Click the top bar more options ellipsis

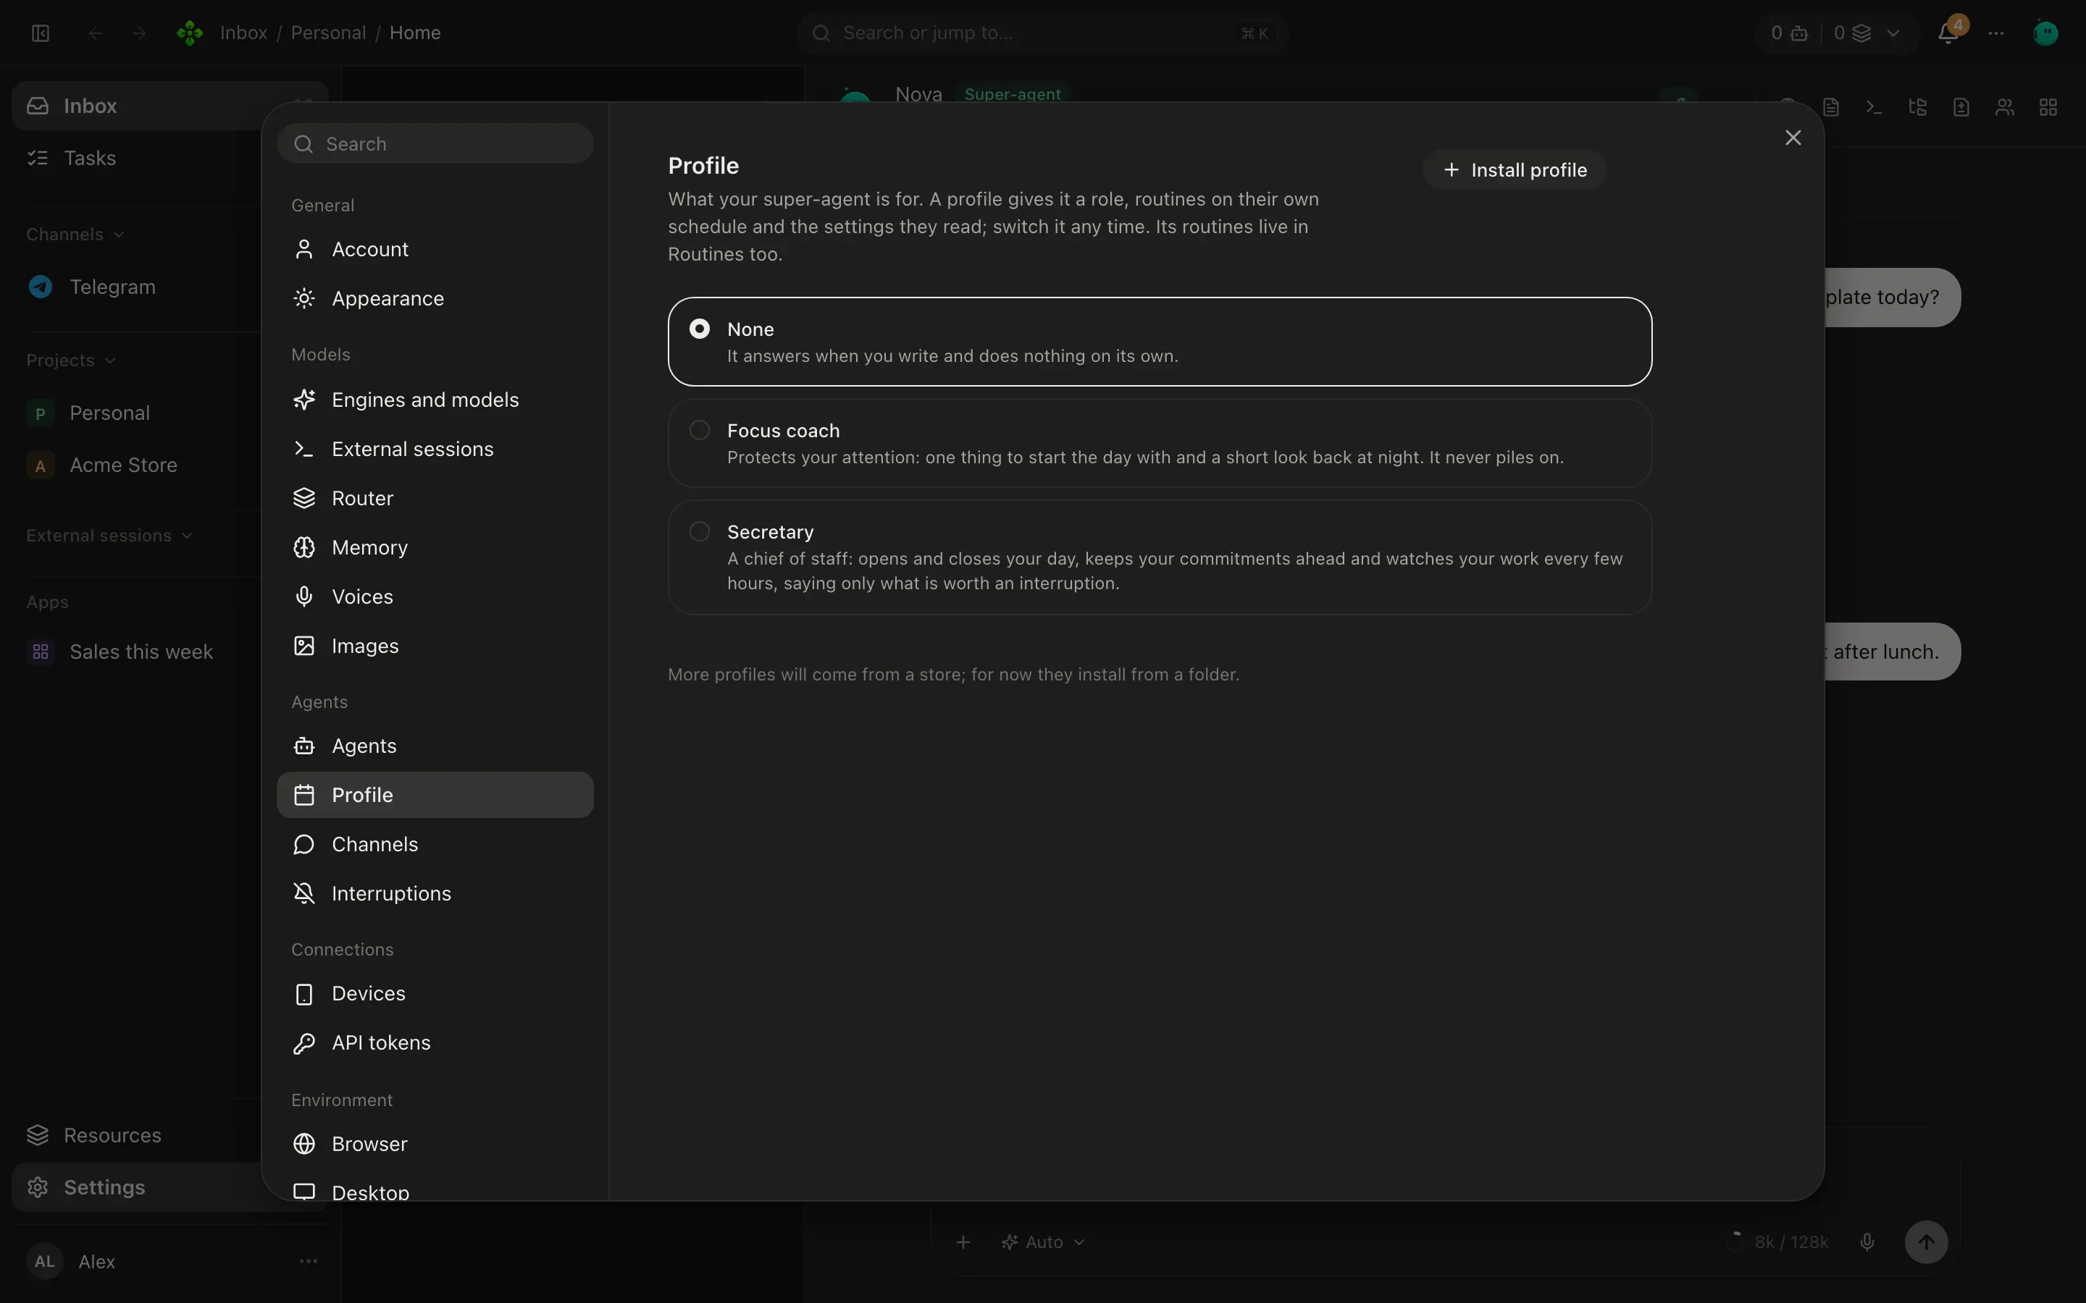(x=1996, y=33)
